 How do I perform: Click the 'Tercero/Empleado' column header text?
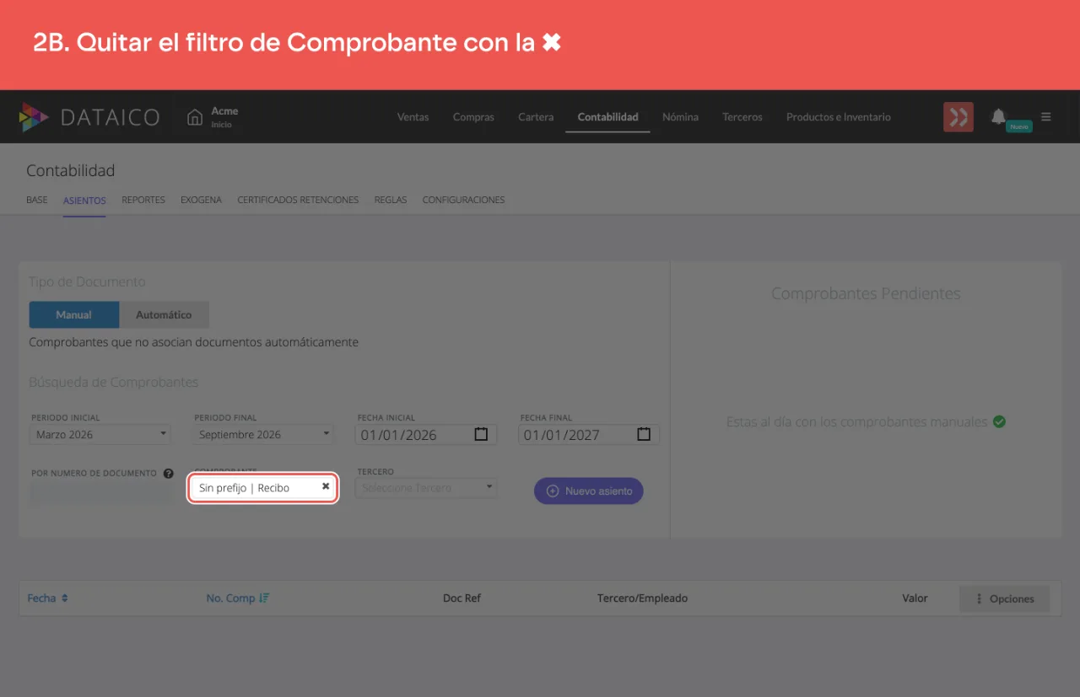[x=642, y=598]
